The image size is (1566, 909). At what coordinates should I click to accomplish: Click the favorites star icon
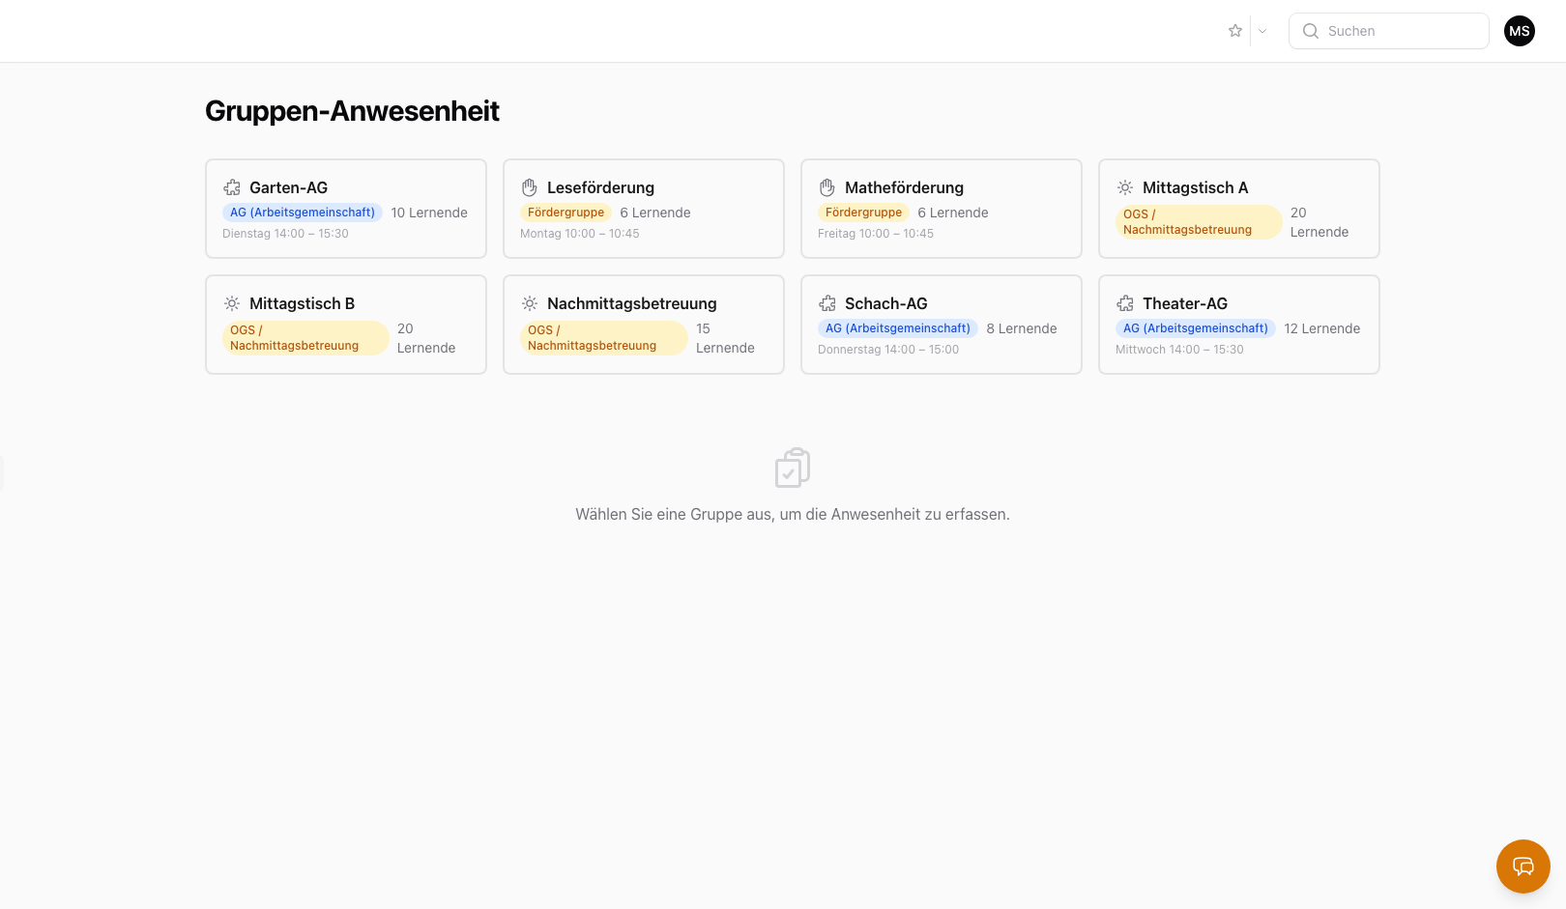(x=1234, y=31)
